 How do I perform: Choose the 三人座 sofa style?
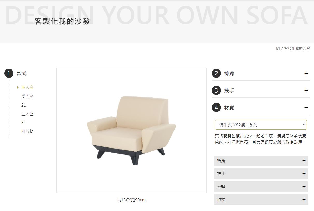click(x=27, y=114)
